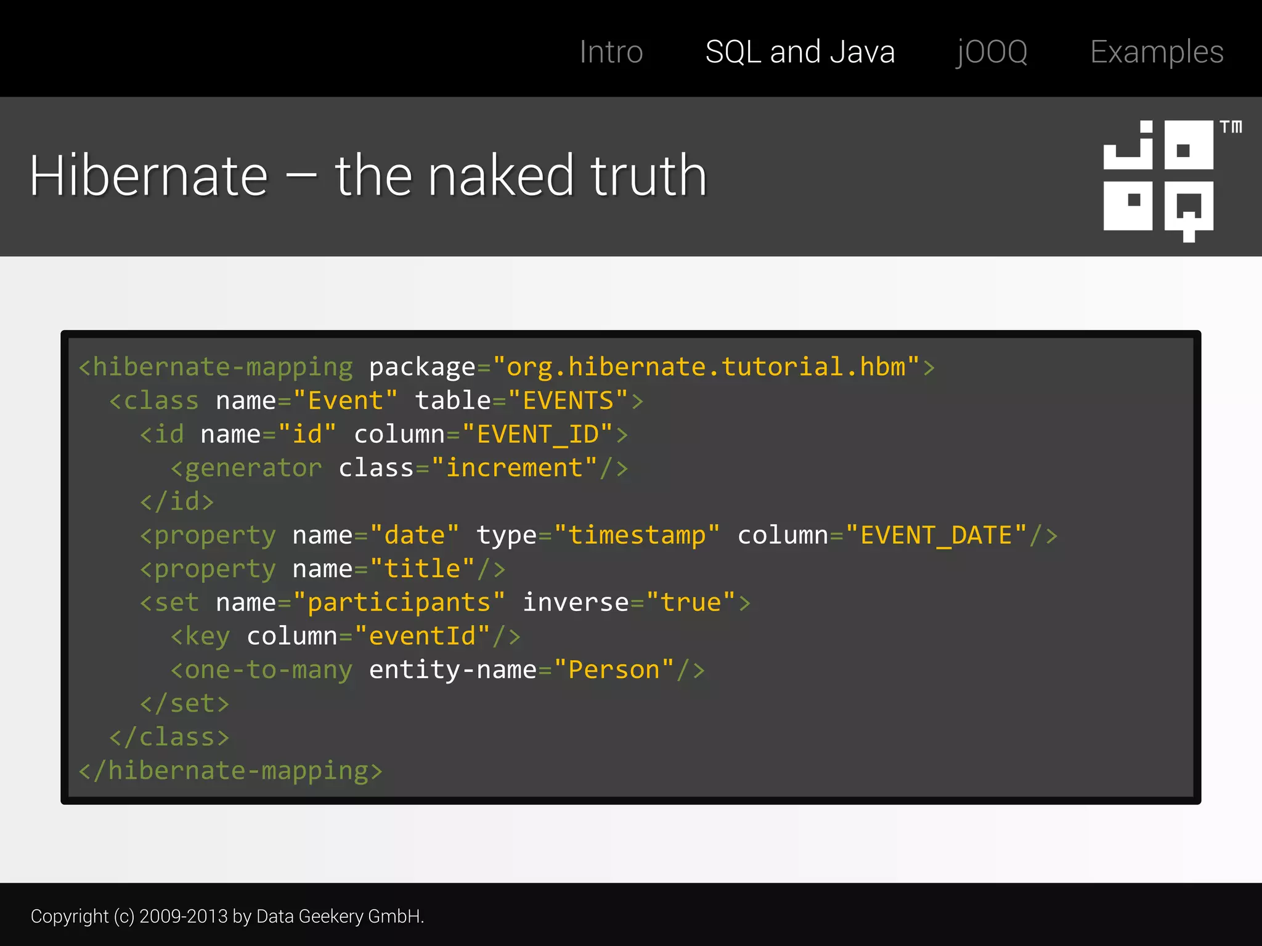1262x946 pixels.
Task: Click the property name value "date"
Action: [x=415, y=535]
